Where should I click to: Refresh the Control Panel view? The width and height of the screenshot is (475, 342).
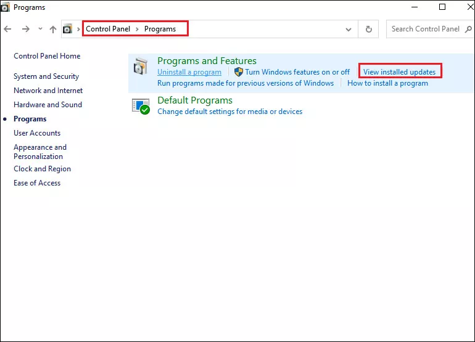(x=368, y=30)
